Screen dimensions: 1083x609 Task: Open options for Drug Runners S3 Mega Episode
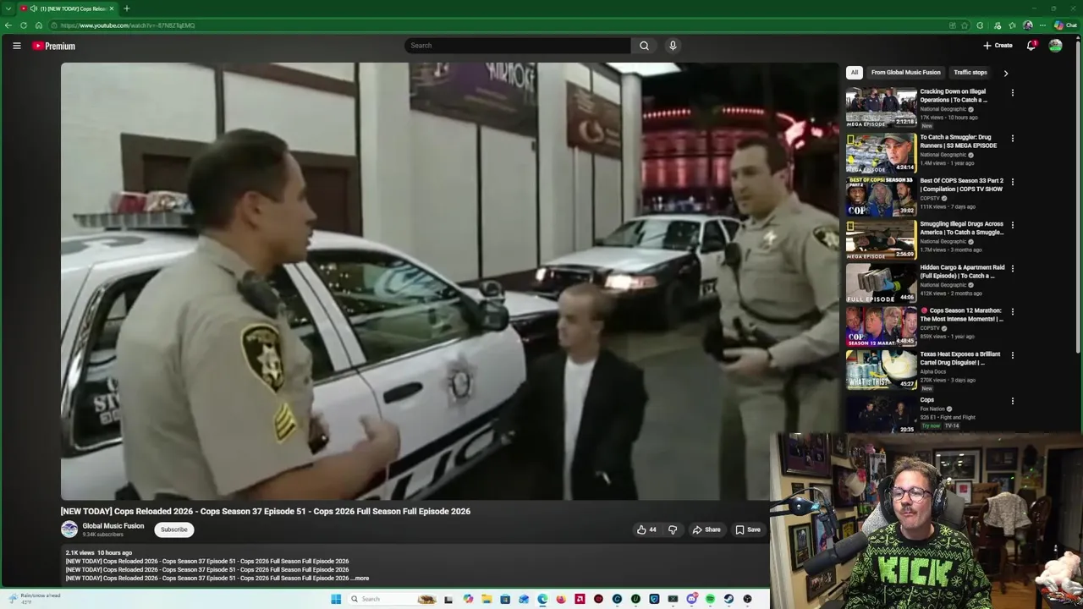(x=1012, y=138)
